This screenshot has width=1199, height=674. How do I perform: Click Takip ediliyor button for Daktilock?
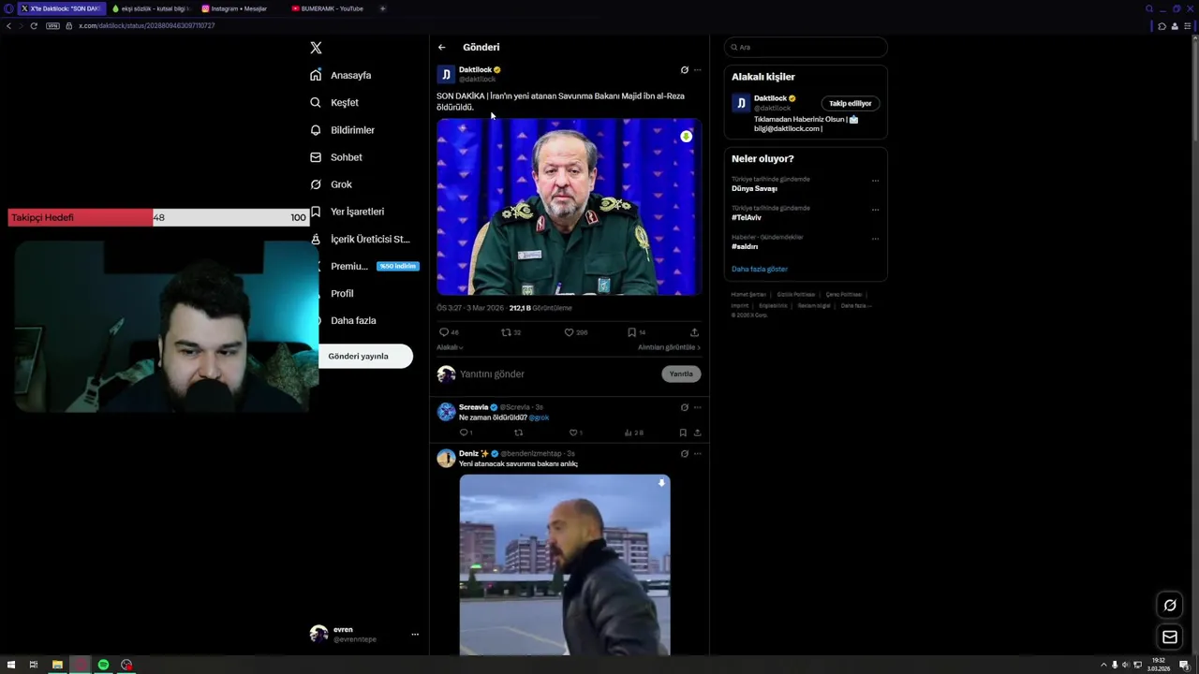point(851,104)
